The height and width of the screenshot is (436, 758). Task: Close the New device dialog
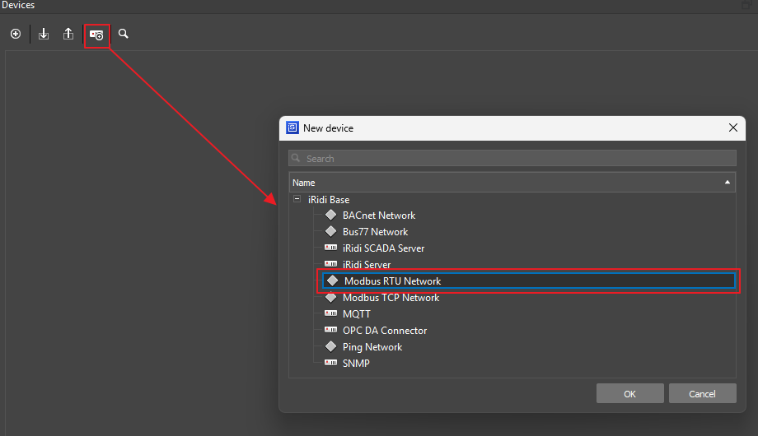pyautogui.click(x=732, y=128)
